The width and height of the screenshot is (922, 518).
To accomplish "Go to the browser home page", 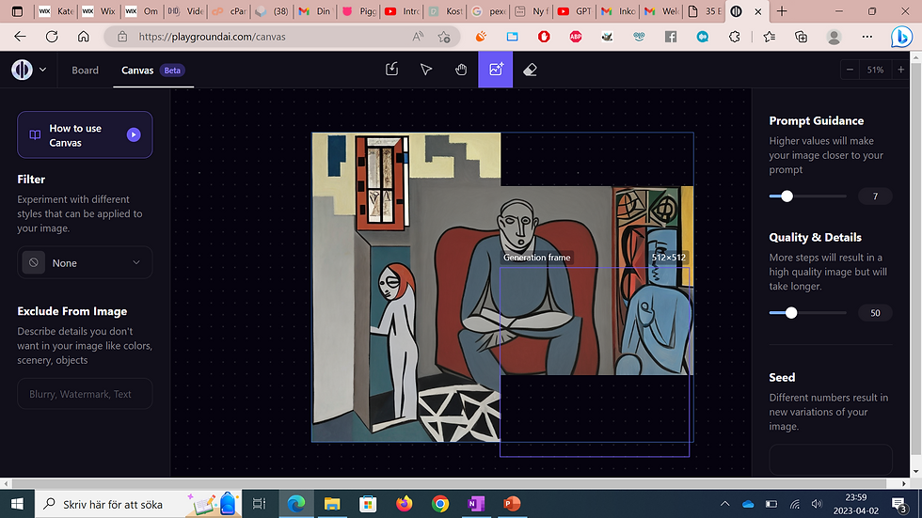I will tap(84, 37).
